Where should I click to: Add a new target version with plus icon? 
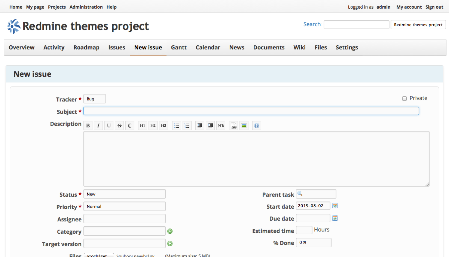click(x=170, y=244)
